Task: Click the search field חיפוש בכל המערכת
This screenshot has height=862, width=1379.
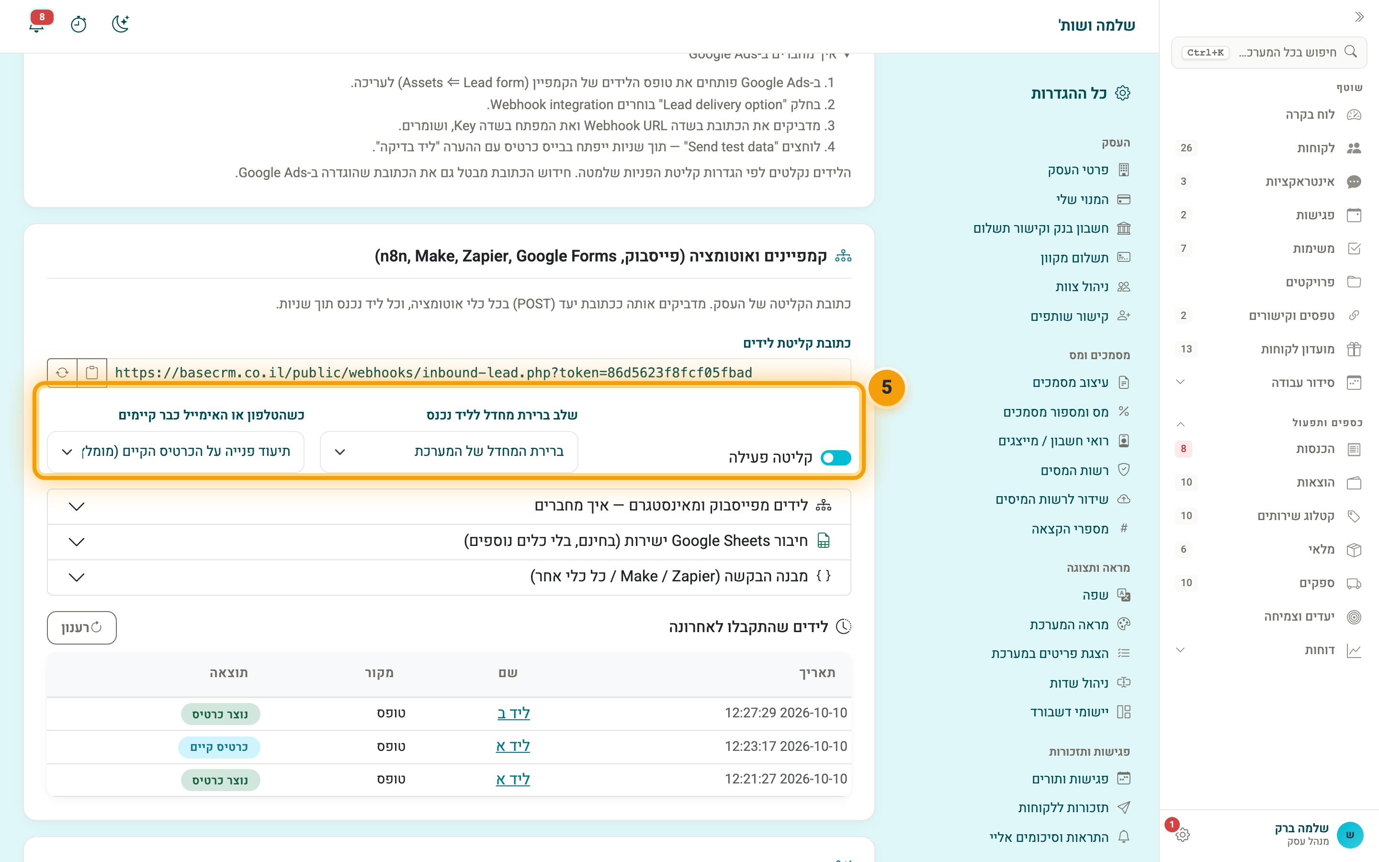Action: pyautogui.click(x=1269, y=53)
